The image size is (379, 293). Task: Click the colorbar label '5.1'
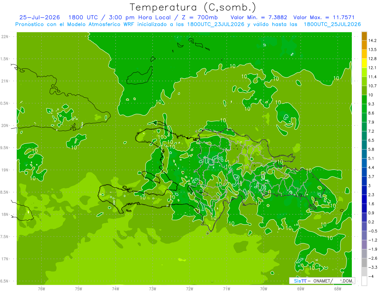[371, 158]
